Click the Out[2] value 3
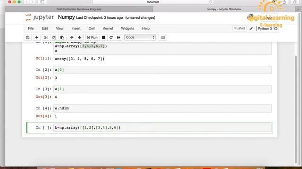Screen dimensions: 302x169 pyautogui.click(x=56, y=78)
